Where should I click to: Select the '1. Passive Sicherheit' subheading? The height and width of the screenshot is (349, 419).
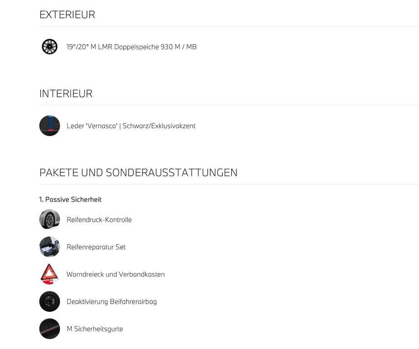pyautogui.click(x=70, y=199)
